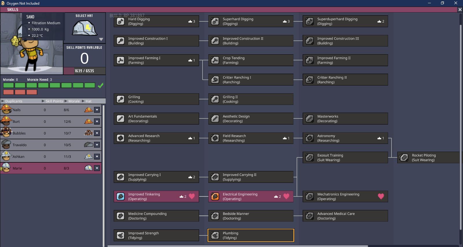The width and height of the screenshot is (463, 247).
Task: Open the hat dropdown for Nails
Action: click(97, 110)
